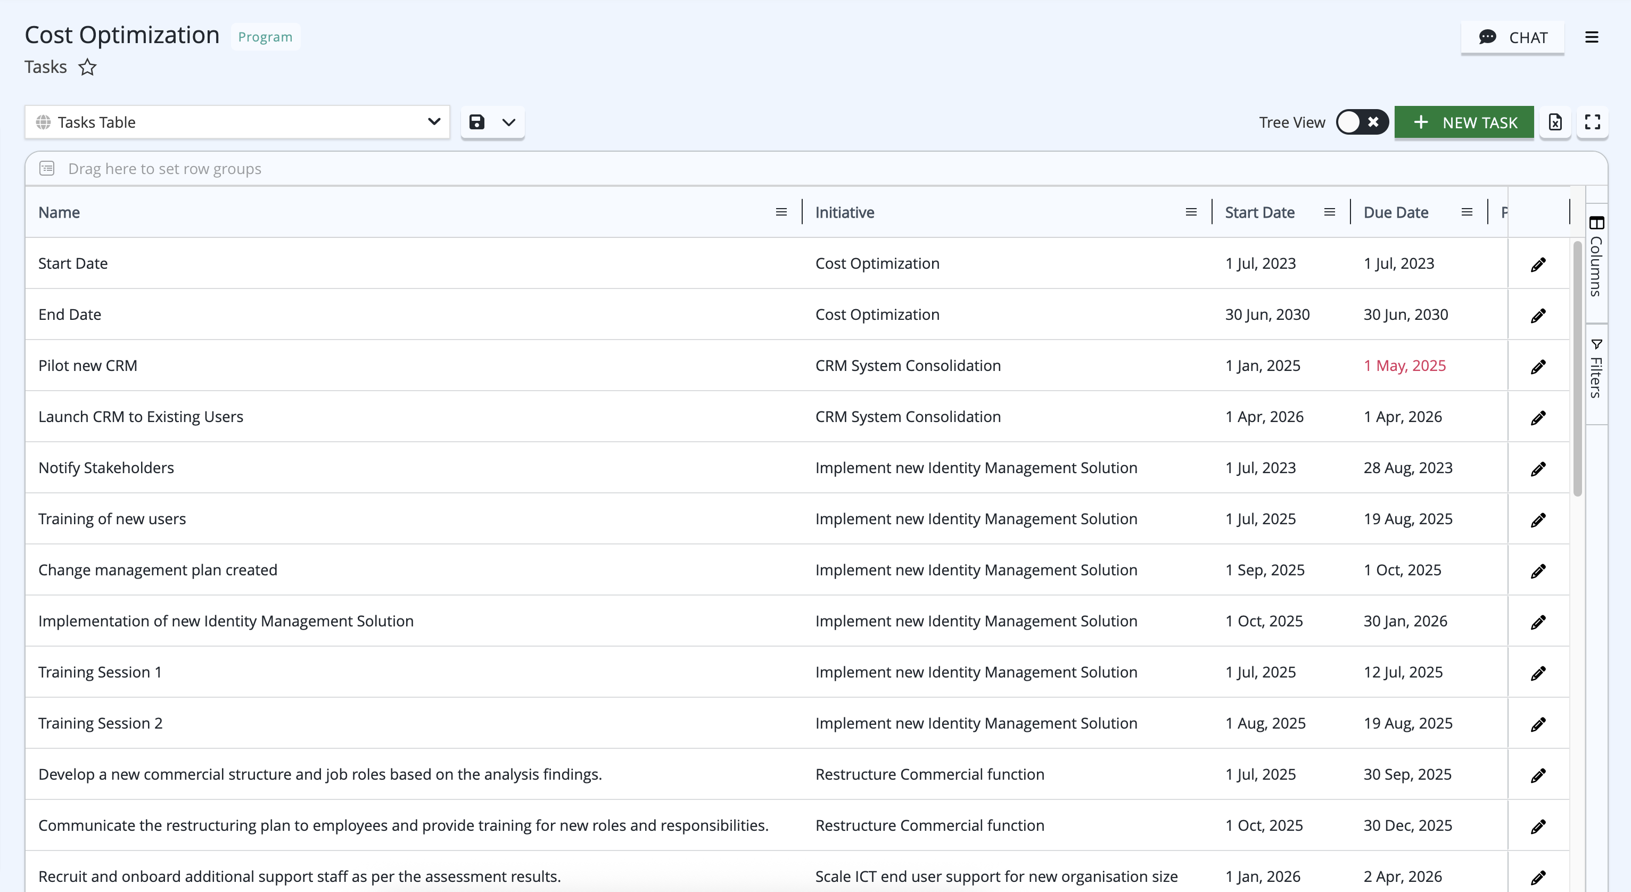The width and height of the screenshot is (1631, 892).
Task: Edit the Communicate the restructuring plan task
Action: click(x=1538, y=827)
